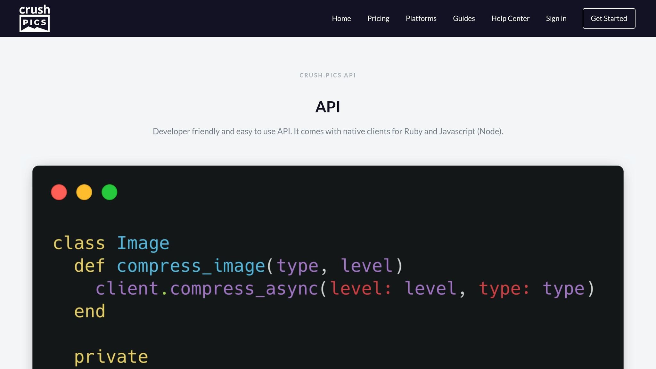Click the green window dot

click(109, 192)
